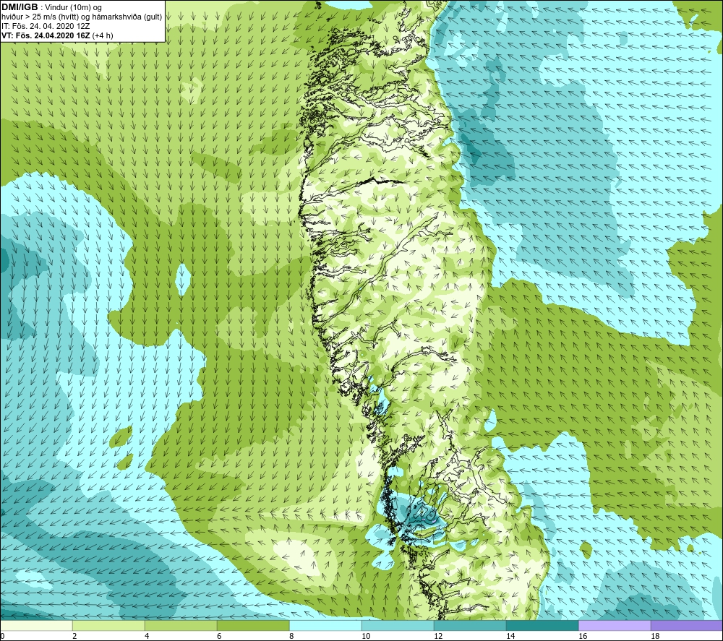
Task: Click the teal 12–14 m/s legend swatch
Action: point(470,625)
